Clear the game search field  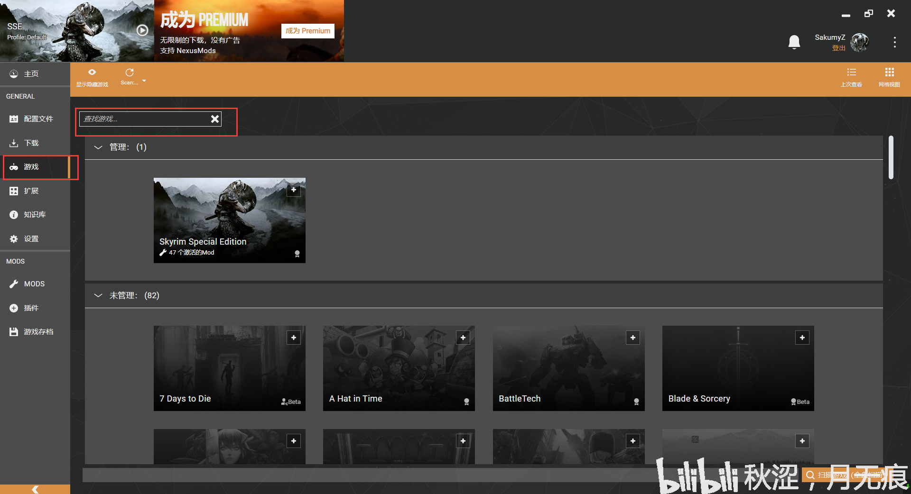click(215, 119)
